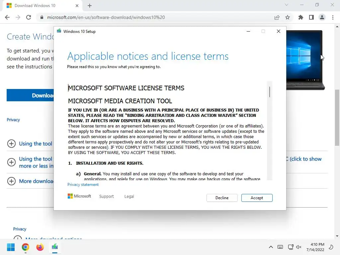Click Chrome page scrollbar down arrow

tap(337, 236)
